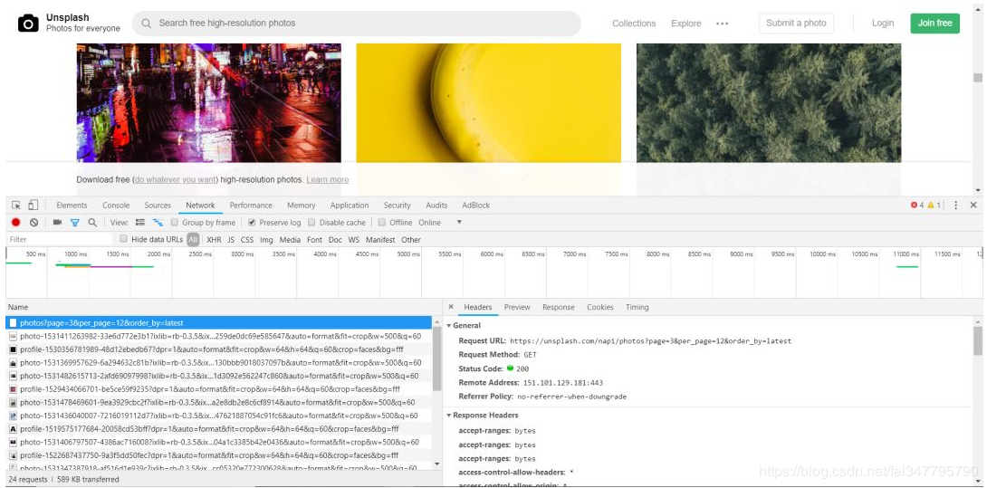
Task: Select the All request types filter
Action: (x=193, y=239)
